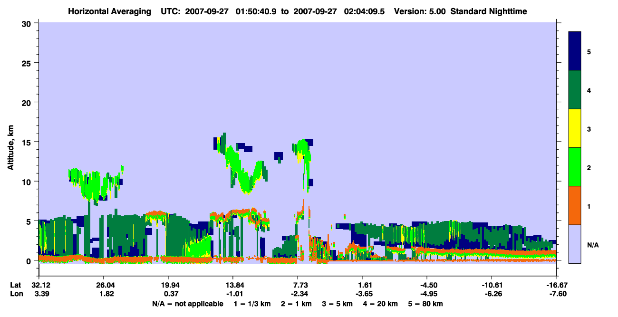Click the y-axis tick label 25
618x317 pixels.
coord(28,63)
